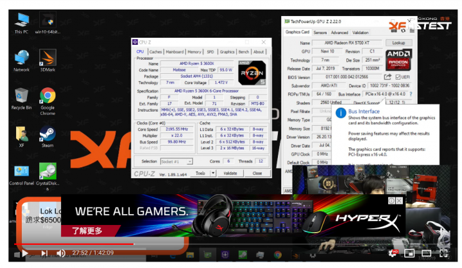
Task: Click the Lookup button in GPU-Z
Action: (x=398, y=43)
